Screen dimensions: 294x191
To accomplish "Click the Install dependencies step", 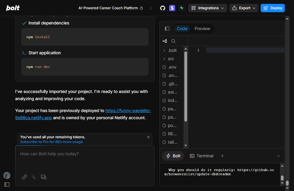I will point(49,23).
